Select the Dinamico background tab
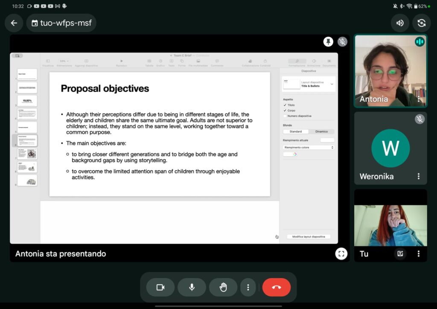437x309 pixels. tap(321, 131)
